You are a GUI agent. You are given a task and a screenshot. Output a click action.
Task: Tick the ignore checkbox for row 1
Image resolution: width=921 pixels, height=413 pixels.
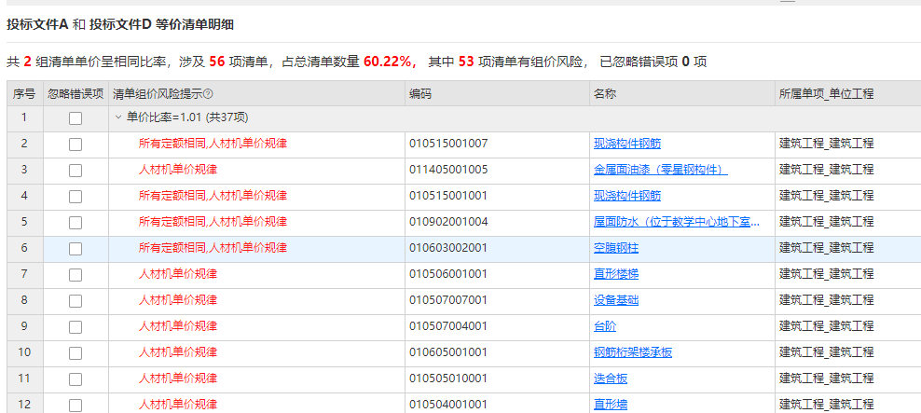pos(76,118)
